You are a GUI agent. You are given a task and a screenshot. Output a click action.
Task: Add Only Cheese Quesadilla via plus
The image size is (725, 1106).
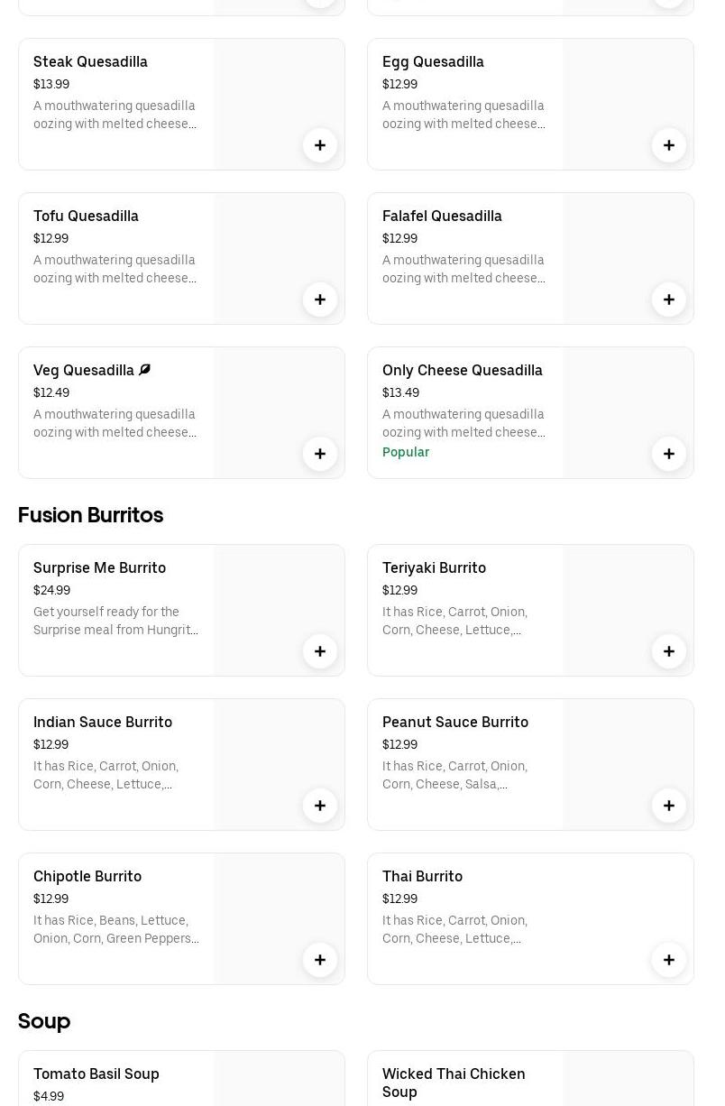pos(669,454)
